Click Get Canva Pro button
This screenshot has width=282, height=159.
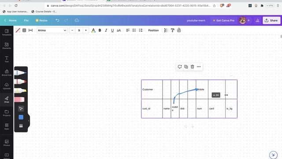pyautogui.click(x=224, y=20)
